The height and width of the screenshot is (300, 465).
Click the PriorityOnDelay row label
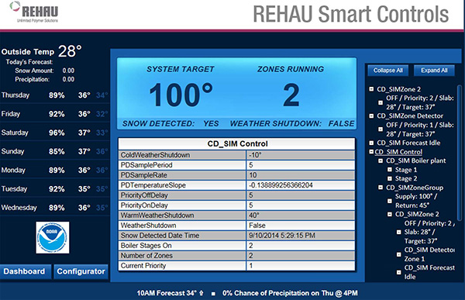pos(144,205)
